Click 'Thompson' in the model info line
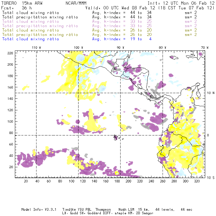Screen dimensions: 216x216 (103, 210)
